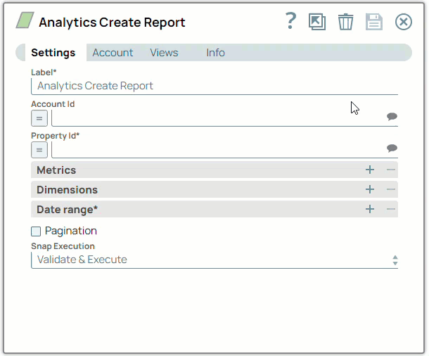
Task: Open suggestions bubble for Account Id
Action: point(392,117)
